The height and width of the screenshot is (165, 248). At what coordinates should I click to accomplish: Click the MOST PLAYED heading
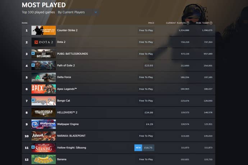coord(43,5)
